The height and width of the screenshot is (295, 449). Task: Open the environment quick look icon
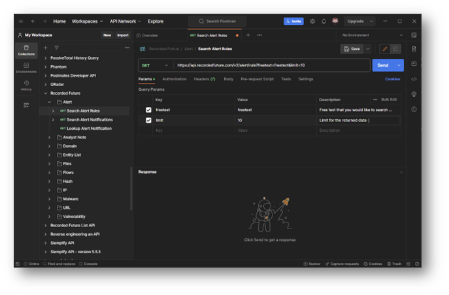click(414, 35)
